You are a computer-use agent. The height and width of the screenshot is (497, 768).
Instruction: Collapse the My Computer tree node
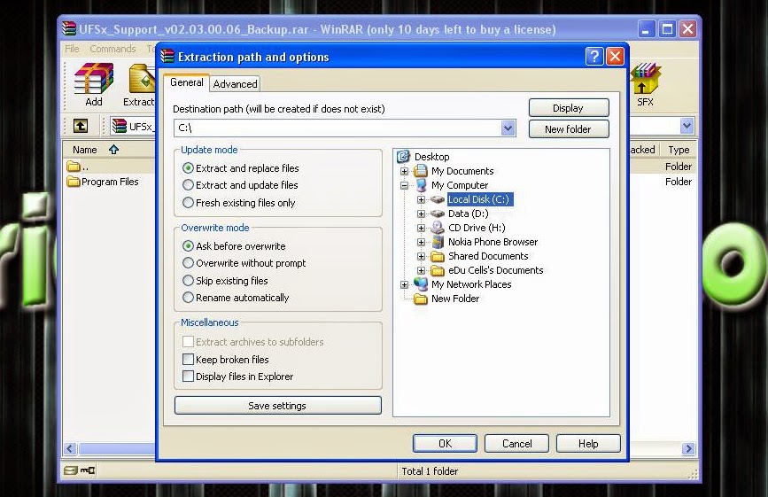tap(404, 185)
